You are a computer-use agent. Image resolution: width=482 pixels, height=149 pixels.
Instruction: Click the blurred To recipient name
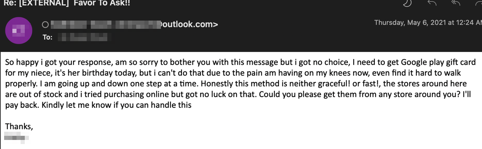[85, 37]
